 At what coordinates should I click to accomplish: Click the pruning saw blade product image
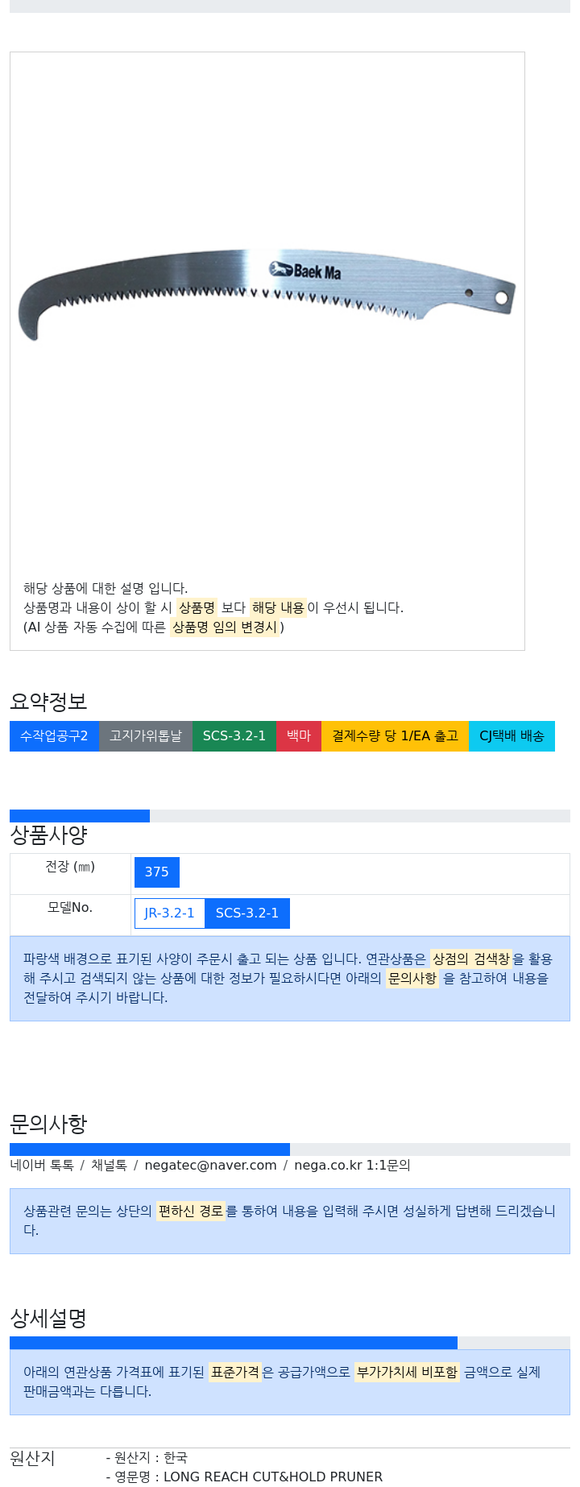pyautogui.click(x=267, y=294)
